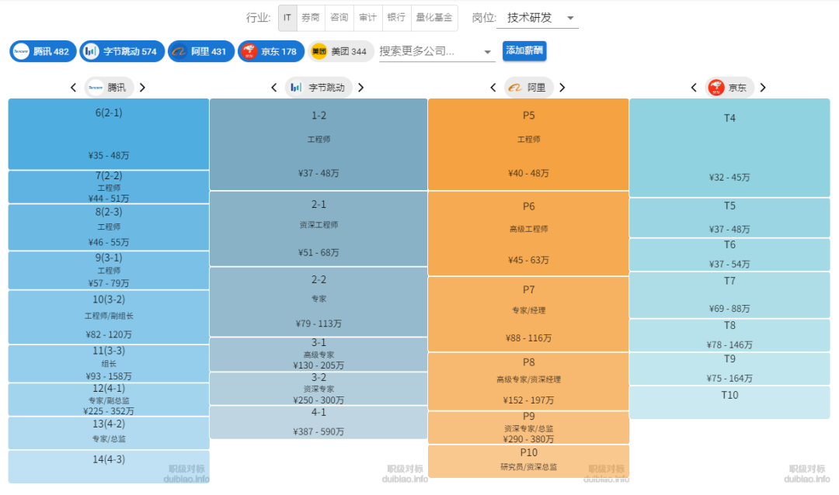Move 腾讯 column left with arrow

coord(73,88)
